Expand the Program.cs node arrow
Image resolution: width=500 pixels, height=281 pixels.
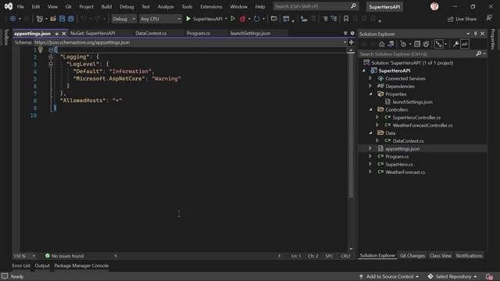(x=370, y=156)
